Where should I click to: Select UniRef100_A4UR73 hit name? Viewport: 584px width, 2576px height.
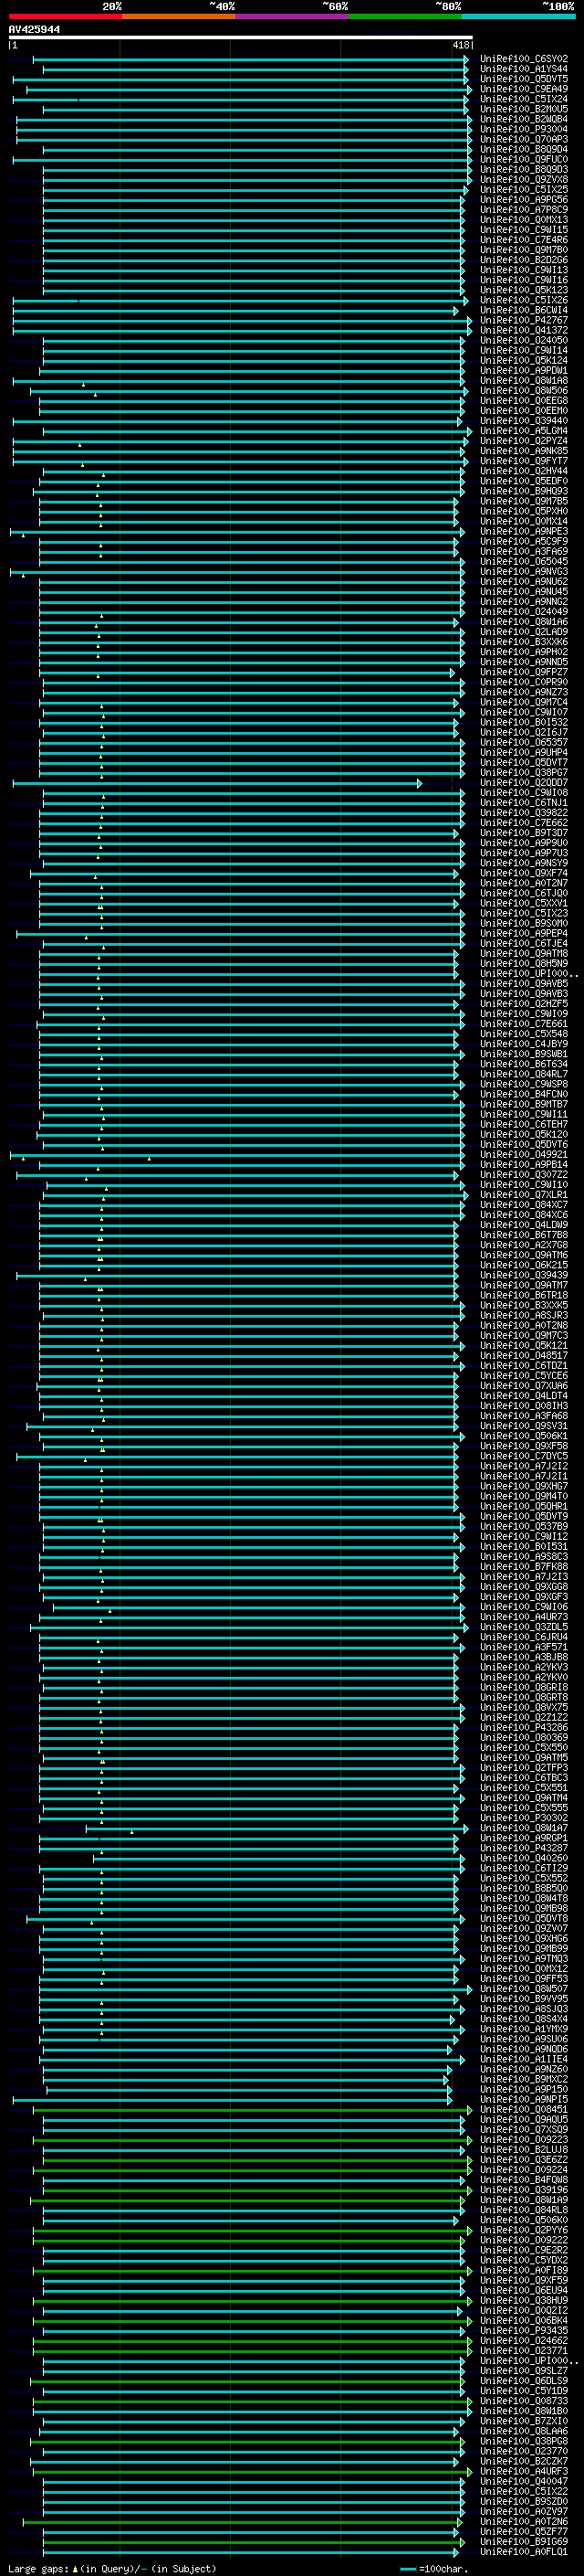point(524,1617)
